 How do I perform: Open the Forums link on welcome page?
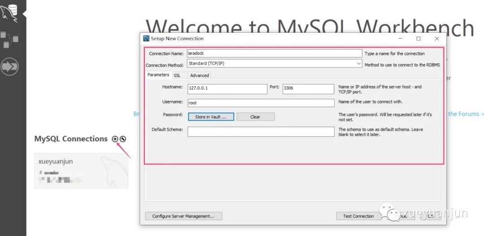coord(466,114)
